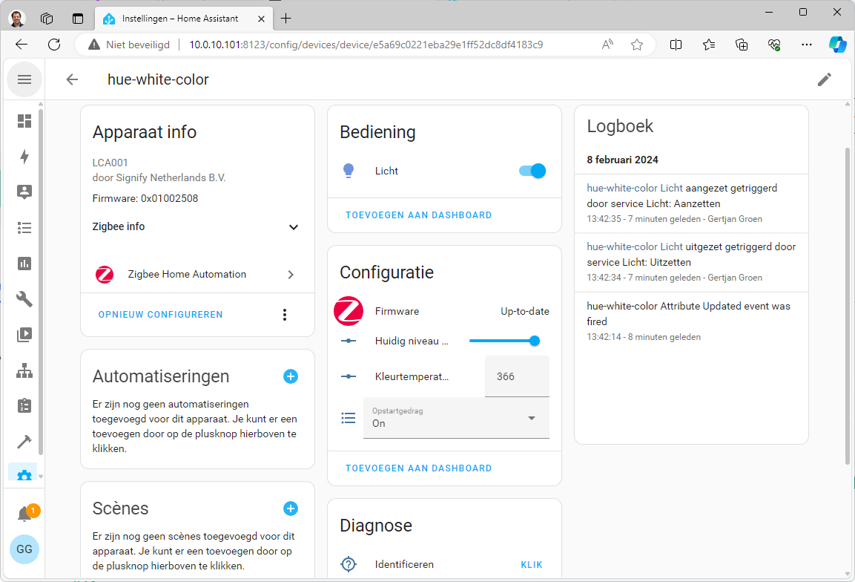855x582 pixels.
Task: Open the Opstartgedrag dropdown
Action: 456,418
